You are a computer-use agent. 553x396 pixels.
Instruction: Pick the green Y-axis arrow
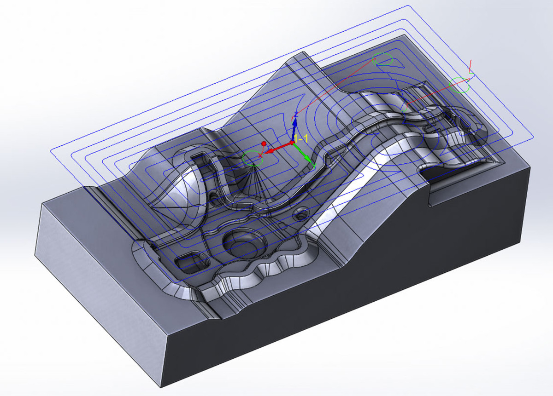coord(305,155)
